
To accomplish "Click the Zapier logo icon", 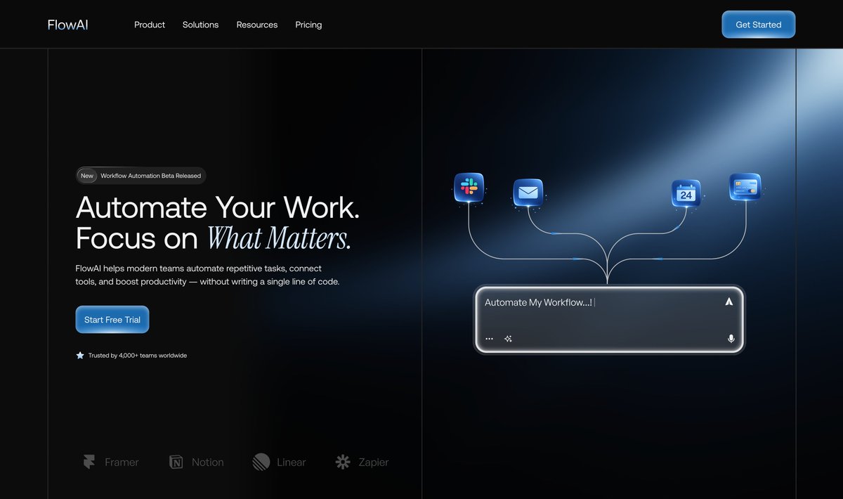I will tap(343, 462).
